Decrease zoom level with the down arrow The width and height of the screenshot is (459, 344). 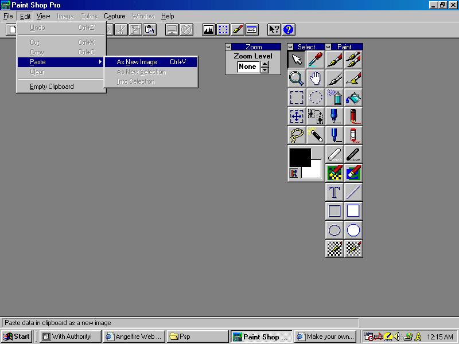click(264, 70)
